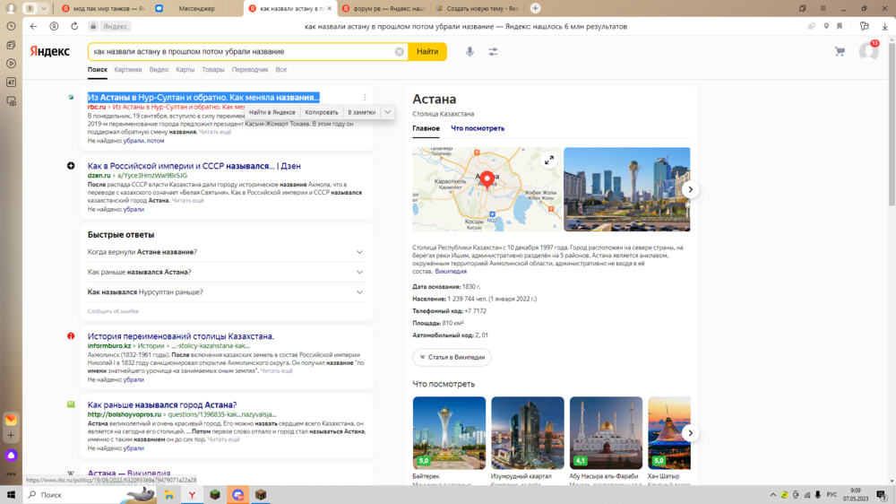Expand the Astana map to fullscreen
The width and height of the screenshot is (896, 504).
[x=549, y=161]
